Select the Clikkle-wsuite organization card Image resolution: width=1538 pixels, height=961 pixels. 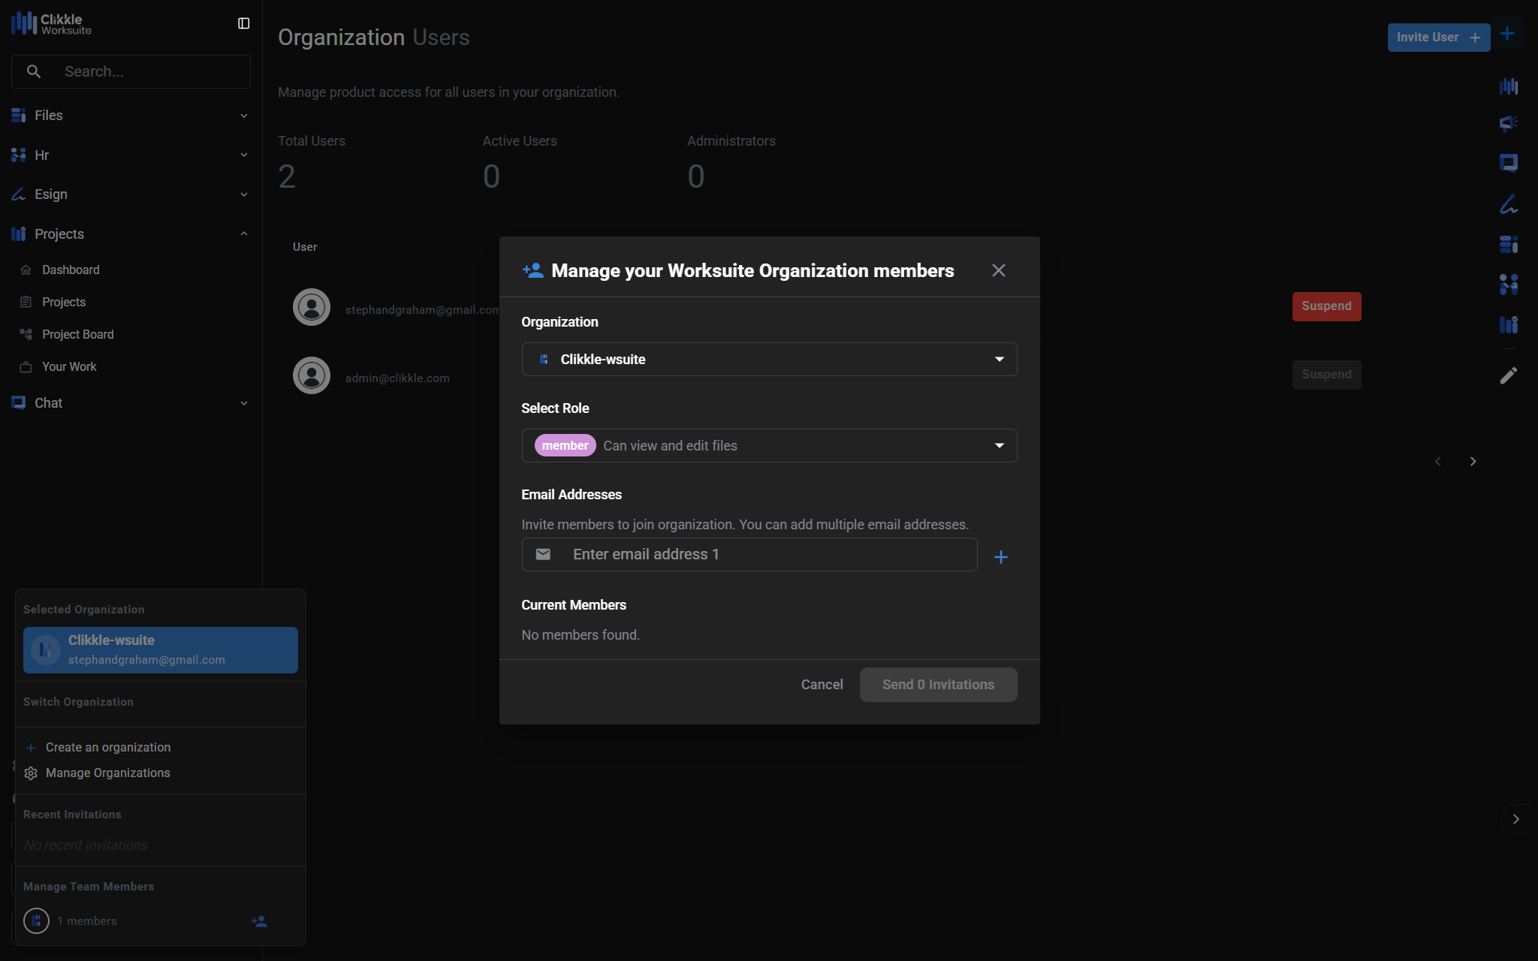160,649
